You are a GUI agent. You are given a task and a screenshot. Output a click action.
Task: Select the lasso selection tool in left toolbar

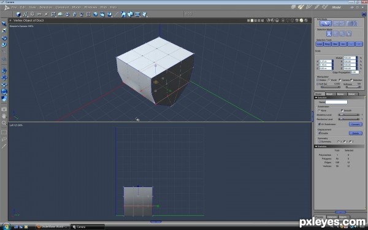[x=4, y=139]
